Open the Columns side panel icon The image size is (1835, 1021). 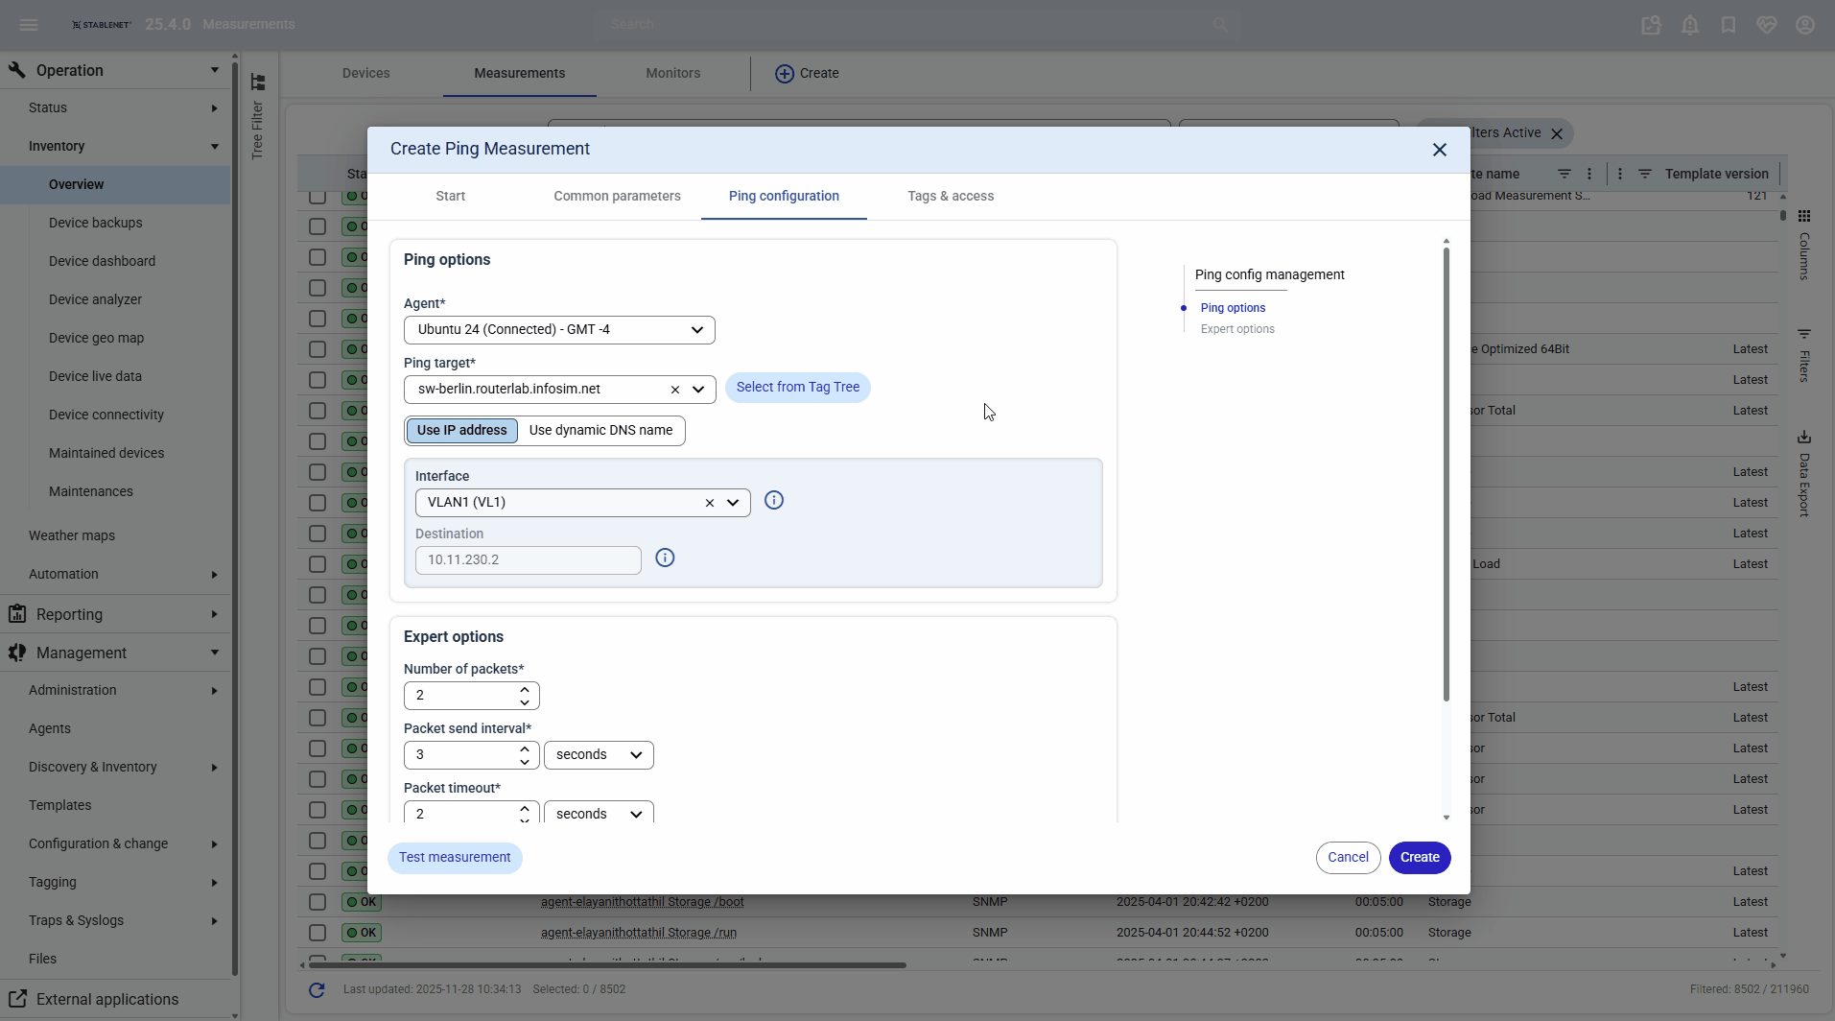pos(1803,216)
